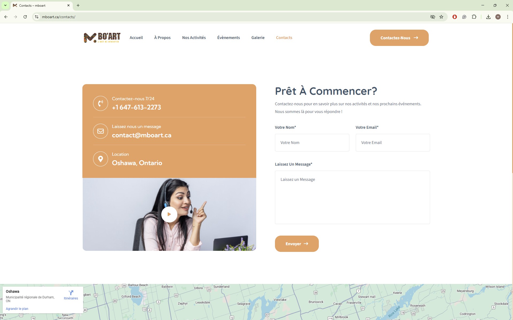Viewport: 513px width, 320px height.
Task: Play the video on the operator image
Action: [x=169, y=214]
